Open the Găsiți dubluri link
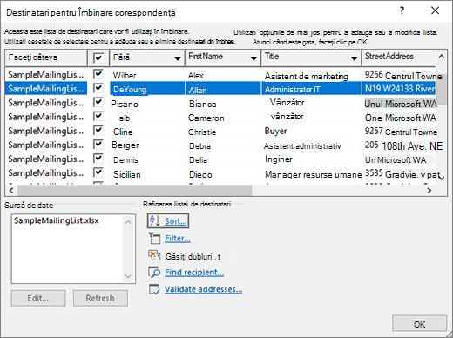 pos(193,257)
